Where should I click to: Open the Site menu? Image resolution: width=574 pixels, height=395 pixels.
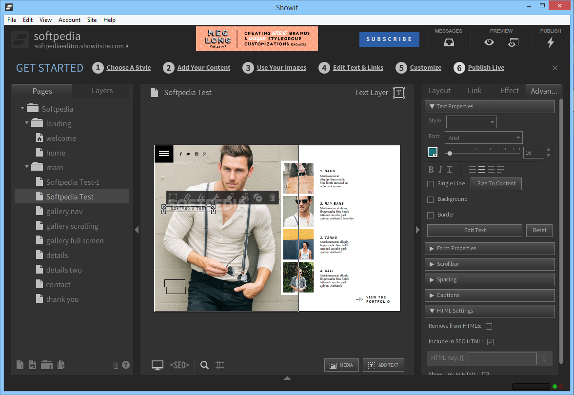[92, 20]
